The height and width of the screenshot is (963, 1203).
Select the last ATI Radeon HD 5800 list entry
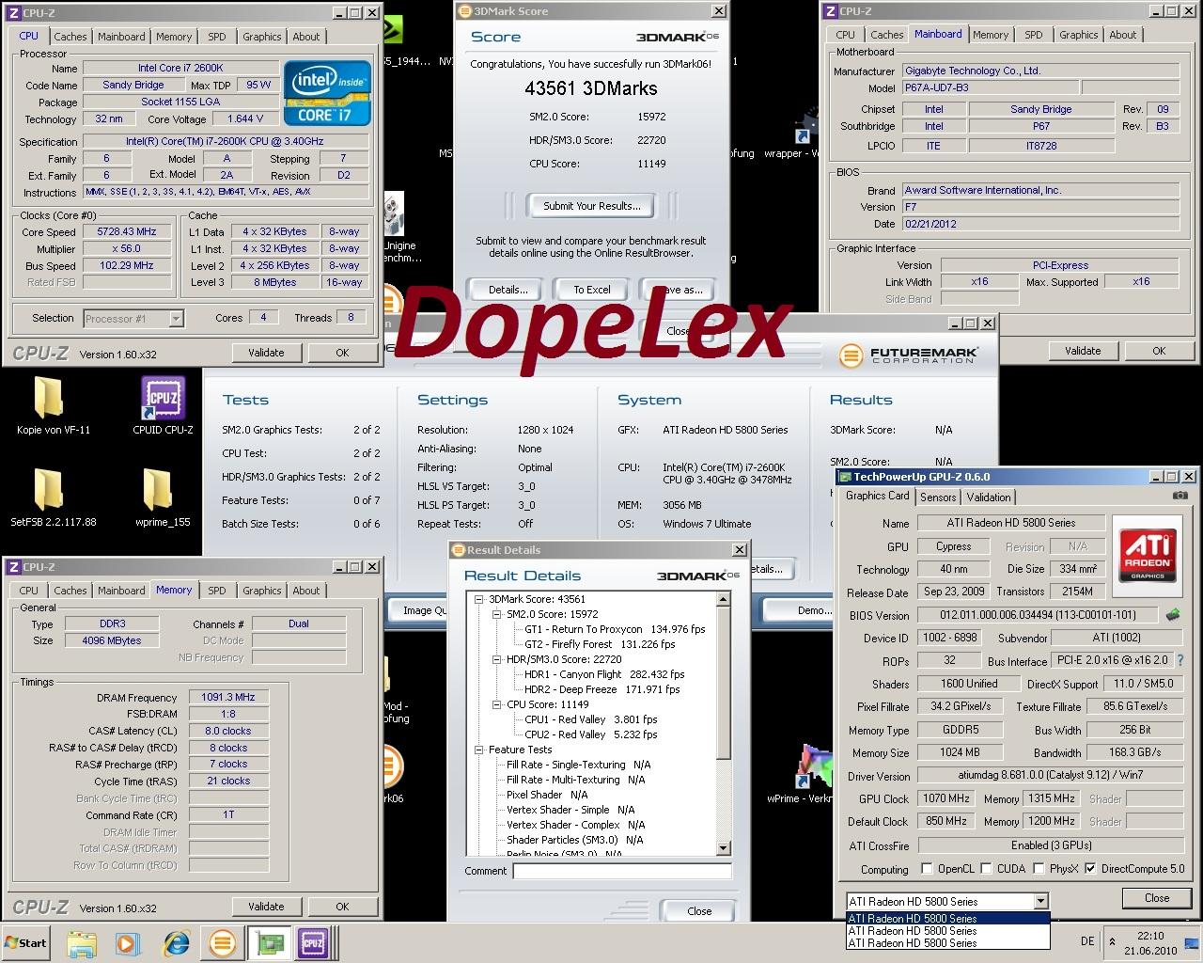[x=948, y=943]
